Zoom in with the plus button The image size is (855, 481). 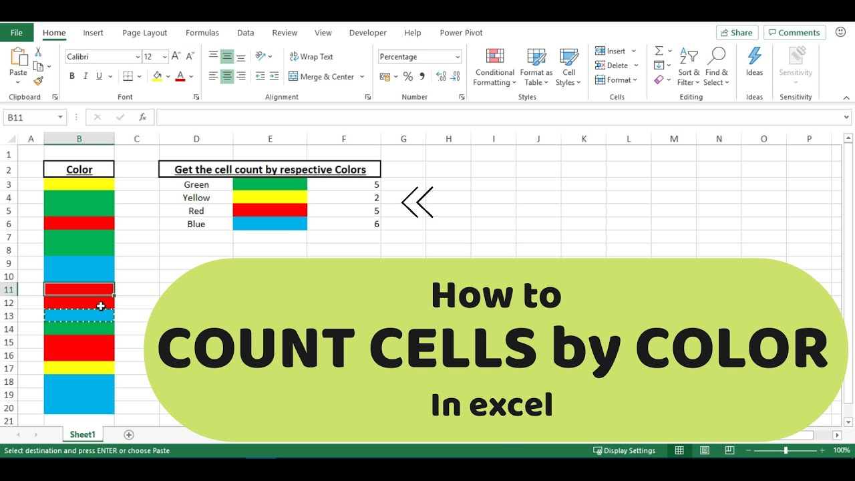pos(824,451)
